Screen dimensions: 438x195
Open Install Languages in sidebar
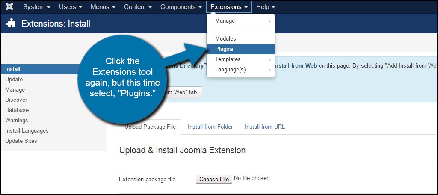[x=27, y=131]
